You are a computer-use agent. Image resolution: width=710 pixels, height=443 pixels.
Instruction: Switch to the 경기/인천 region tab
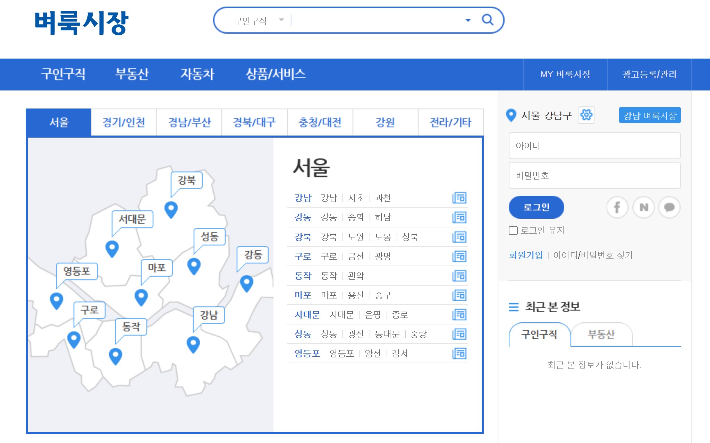point(124,122)
